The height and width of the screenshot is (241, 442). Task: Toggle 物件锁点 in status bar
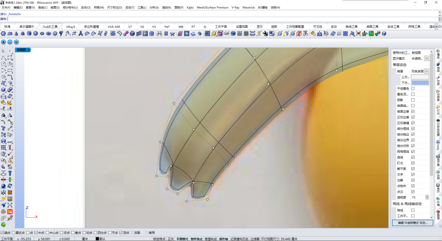(196, 239)
